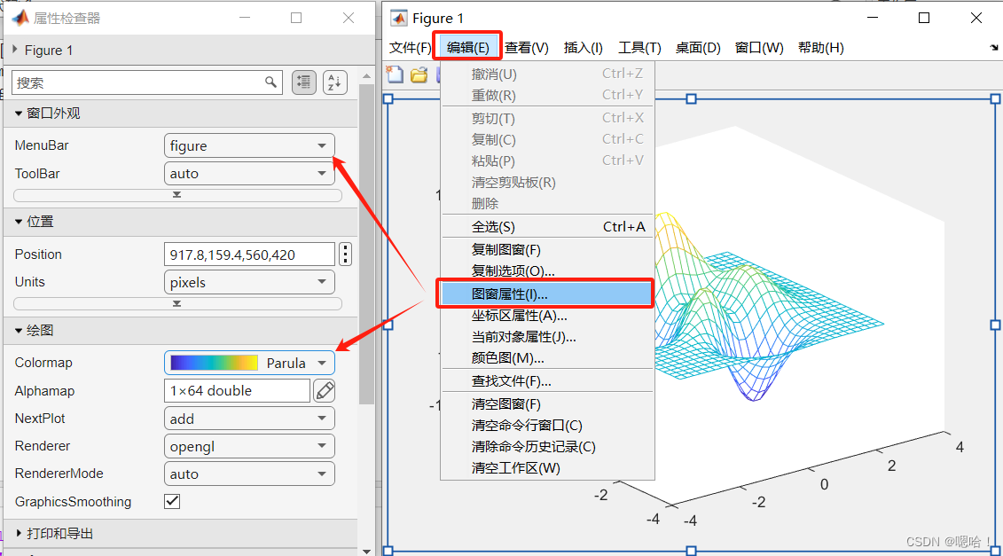Select 坐标区属性(A)... menu entry
The image size is (1003, 556).
(x=547, y=316)
